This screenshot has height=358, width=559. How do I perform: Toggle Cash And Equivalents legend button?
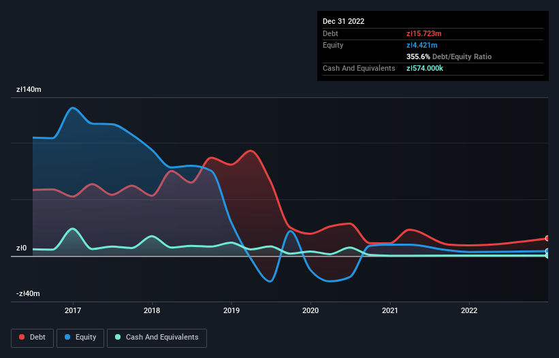157,338
